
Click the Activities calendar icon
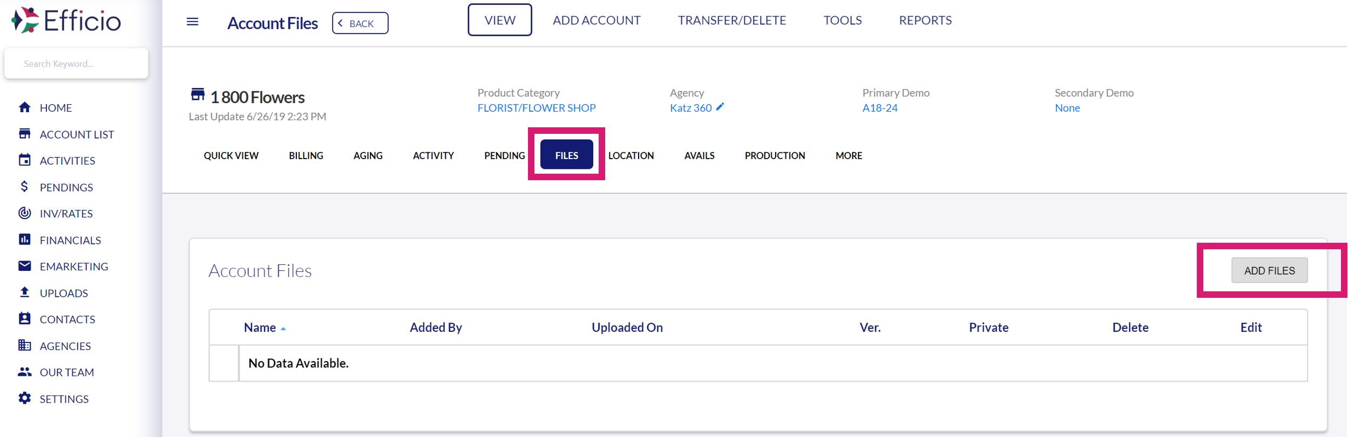pos(24,160)
